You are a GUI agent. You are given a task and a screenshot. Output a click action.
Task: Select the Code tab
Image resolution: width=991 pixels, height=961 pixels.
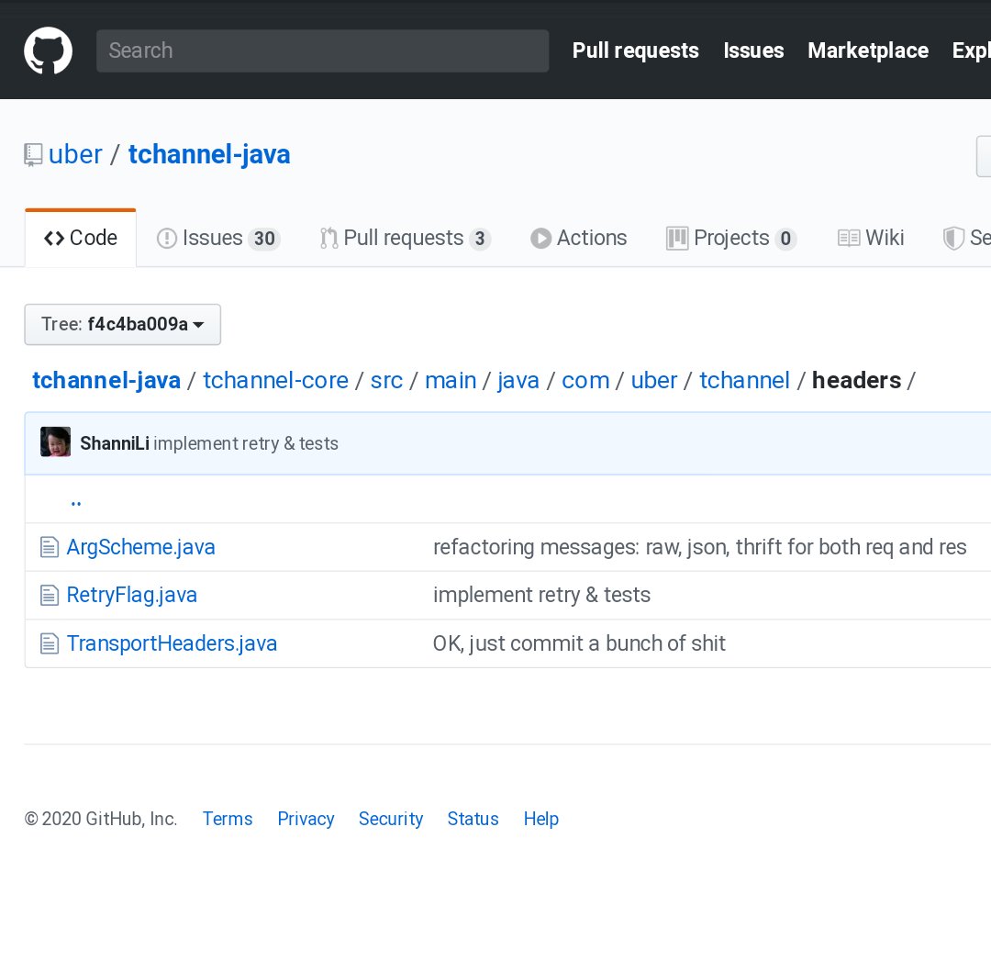click(x=80, y=238)
